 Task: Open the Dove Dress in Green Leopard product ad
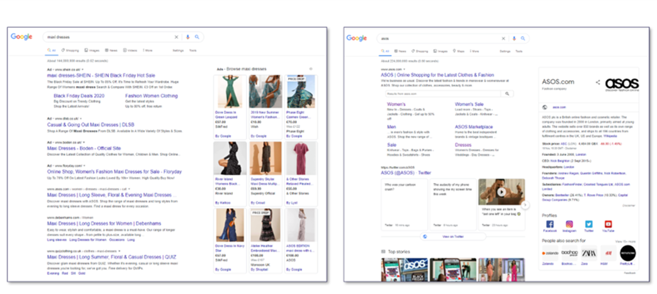229,107
